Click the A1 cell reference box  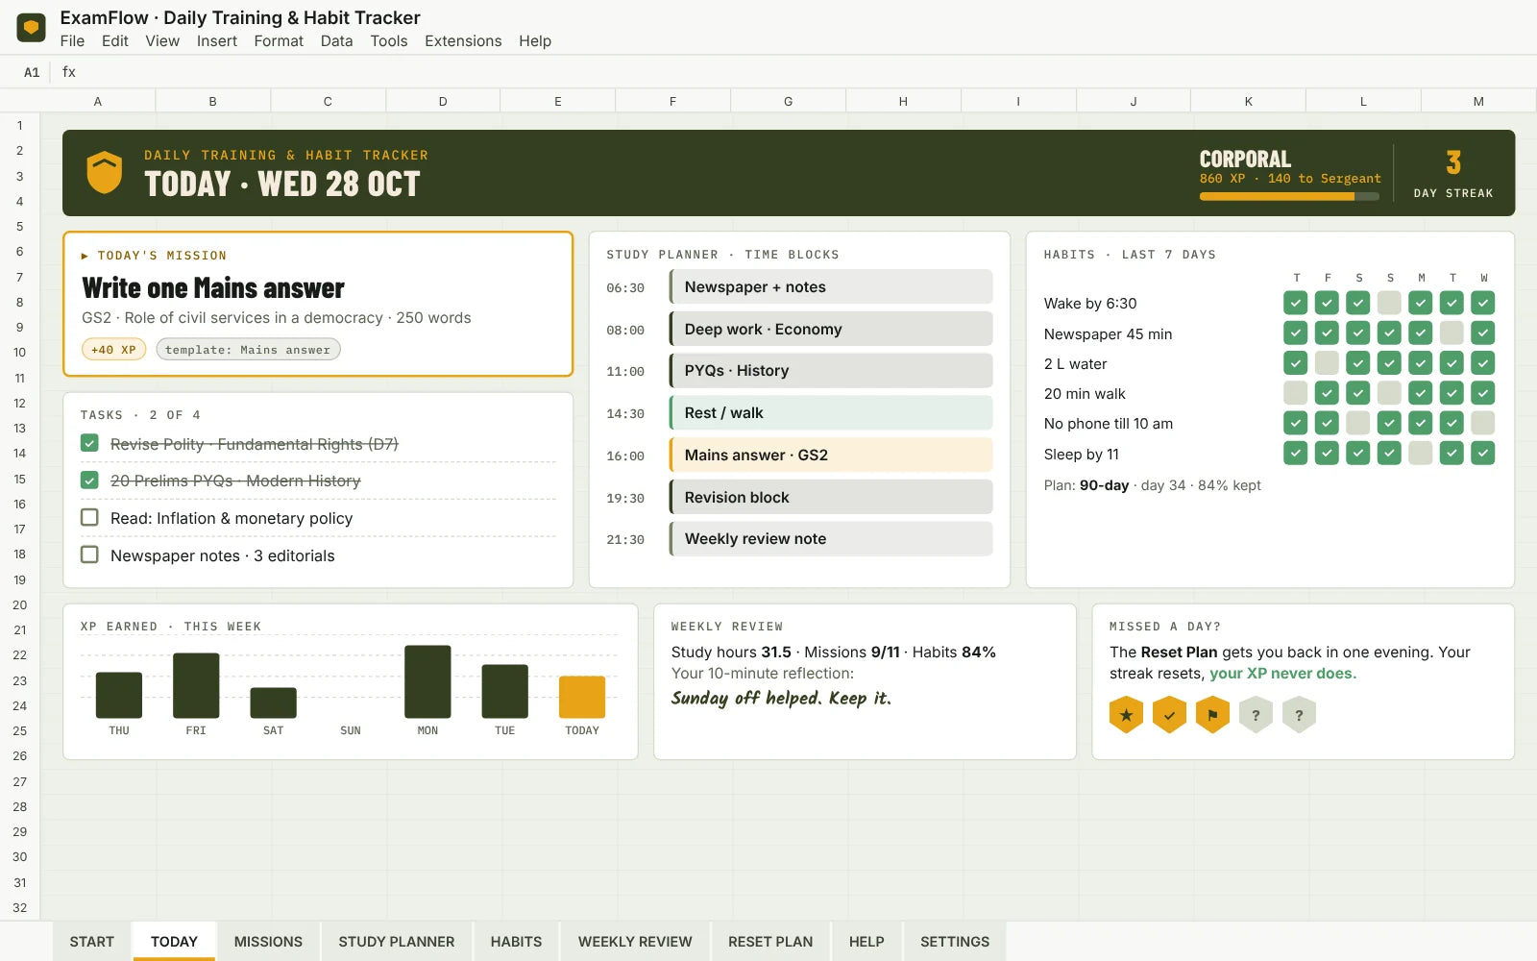coord(32,72)
